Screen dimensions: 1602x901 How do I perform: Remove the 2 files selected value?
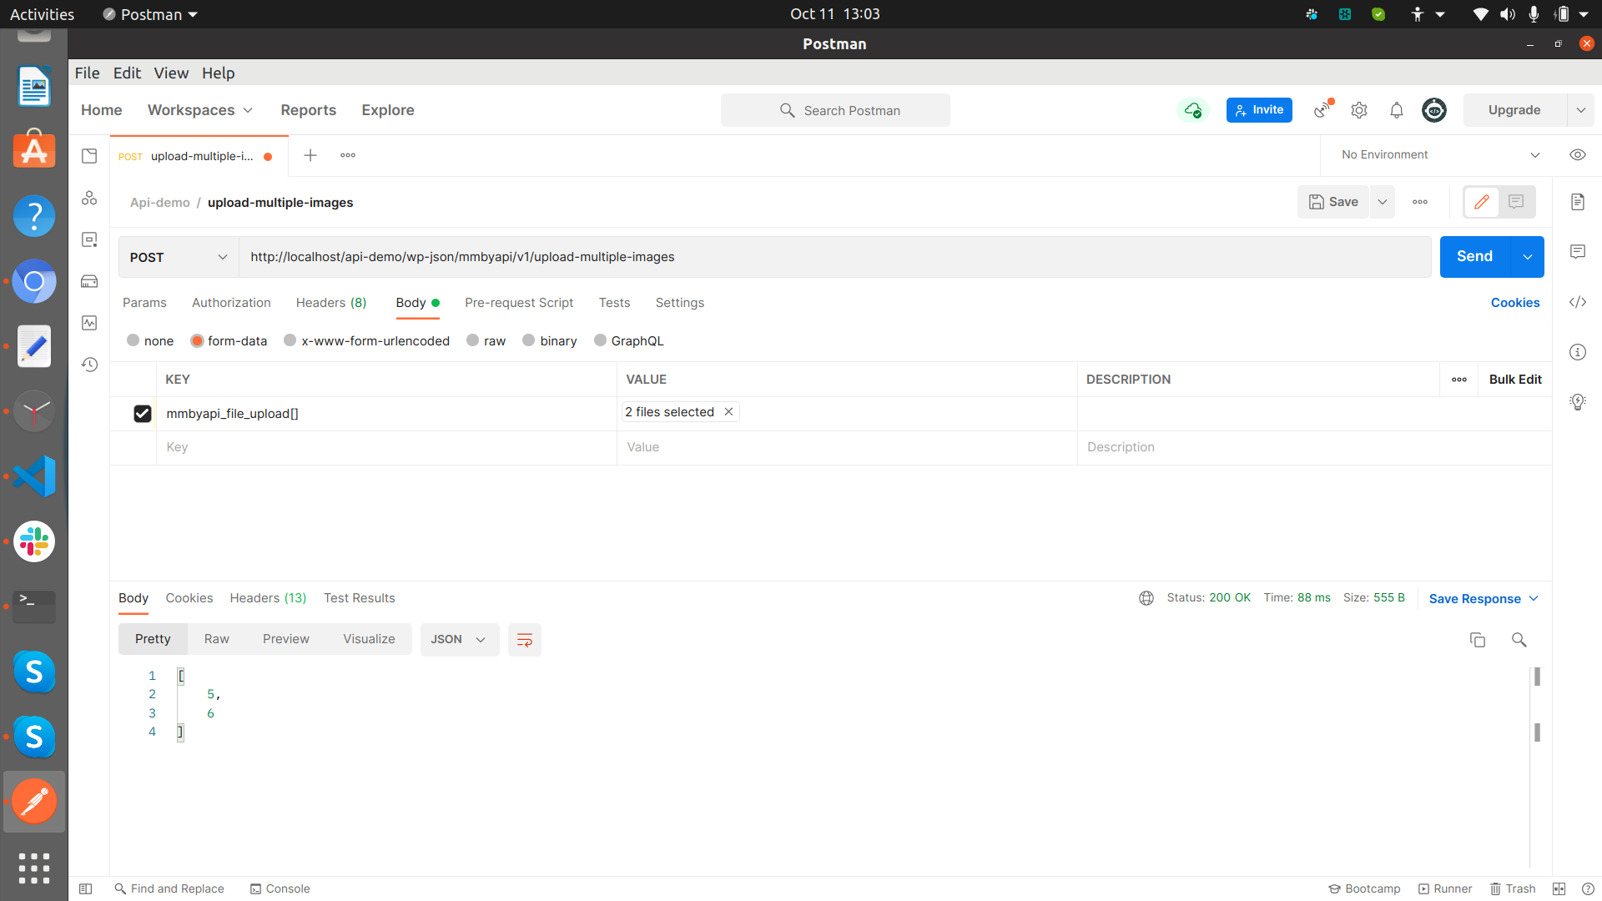point(728,412)
